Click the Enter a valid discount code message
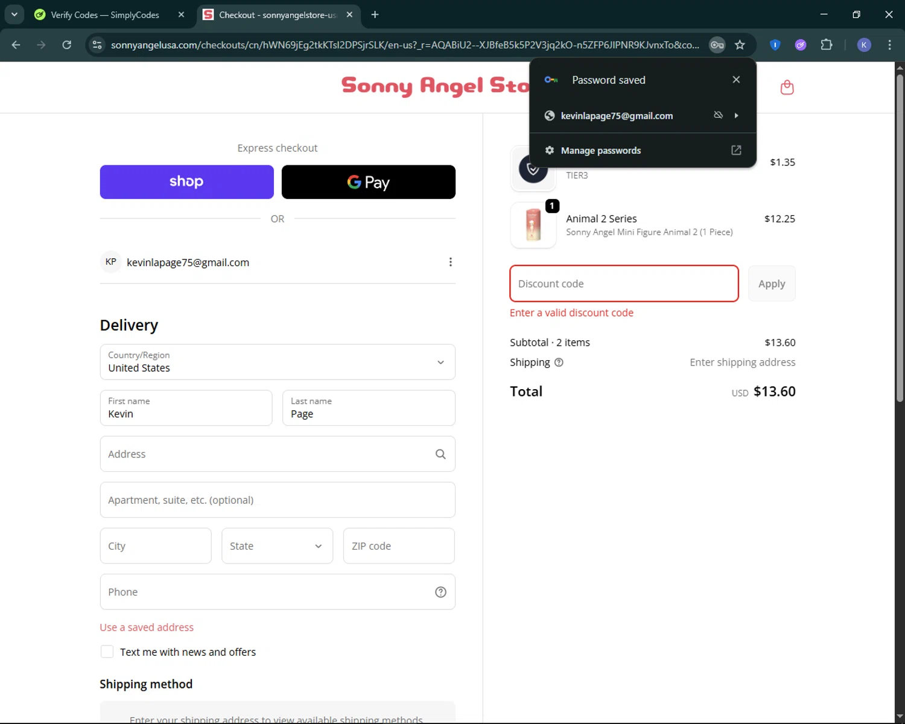Image resolution: width=905 pixels, height=724 pixels. [571, 313]
